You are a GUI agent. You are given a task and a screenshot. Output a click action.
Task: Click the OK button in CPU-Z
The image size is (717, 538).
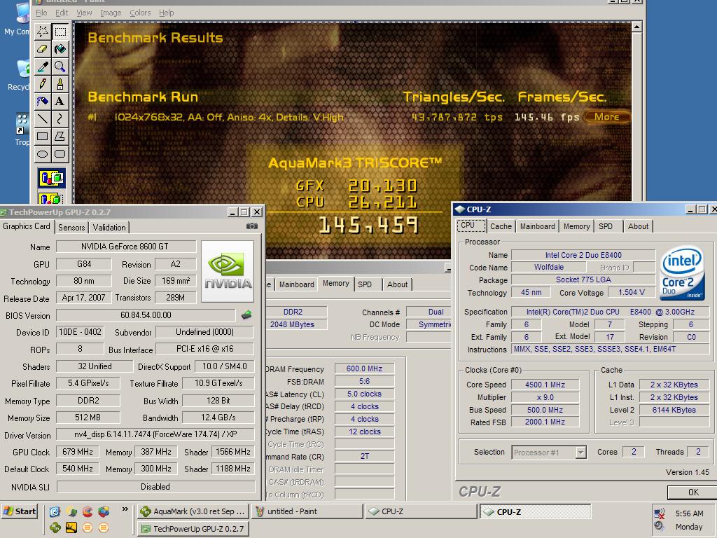coord(692,492)
